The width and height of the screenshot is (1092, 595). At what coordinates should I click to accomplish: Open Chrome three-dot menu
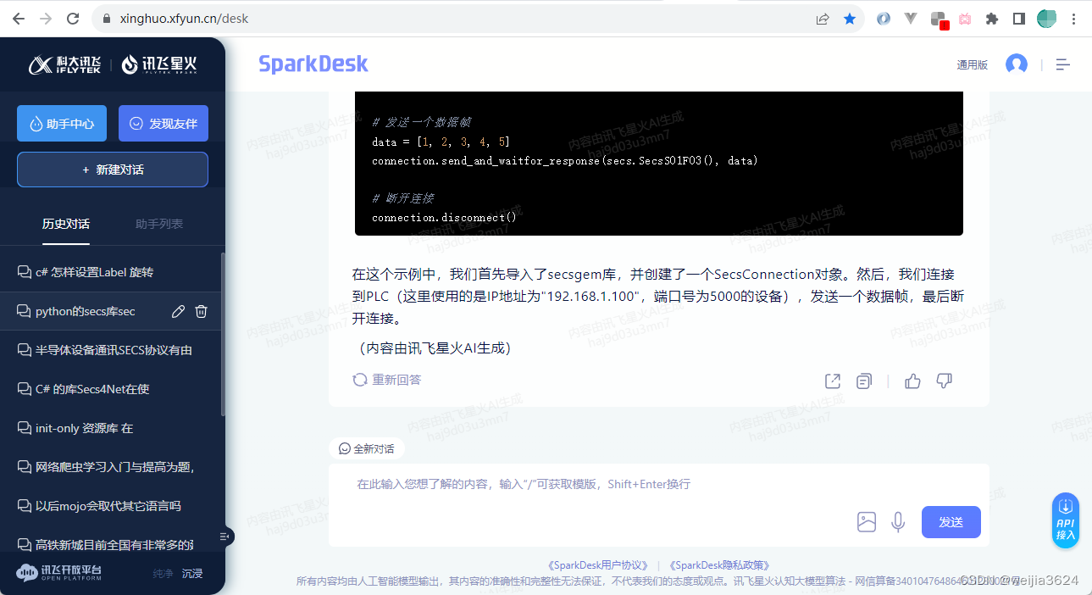tap(1074, 18)
